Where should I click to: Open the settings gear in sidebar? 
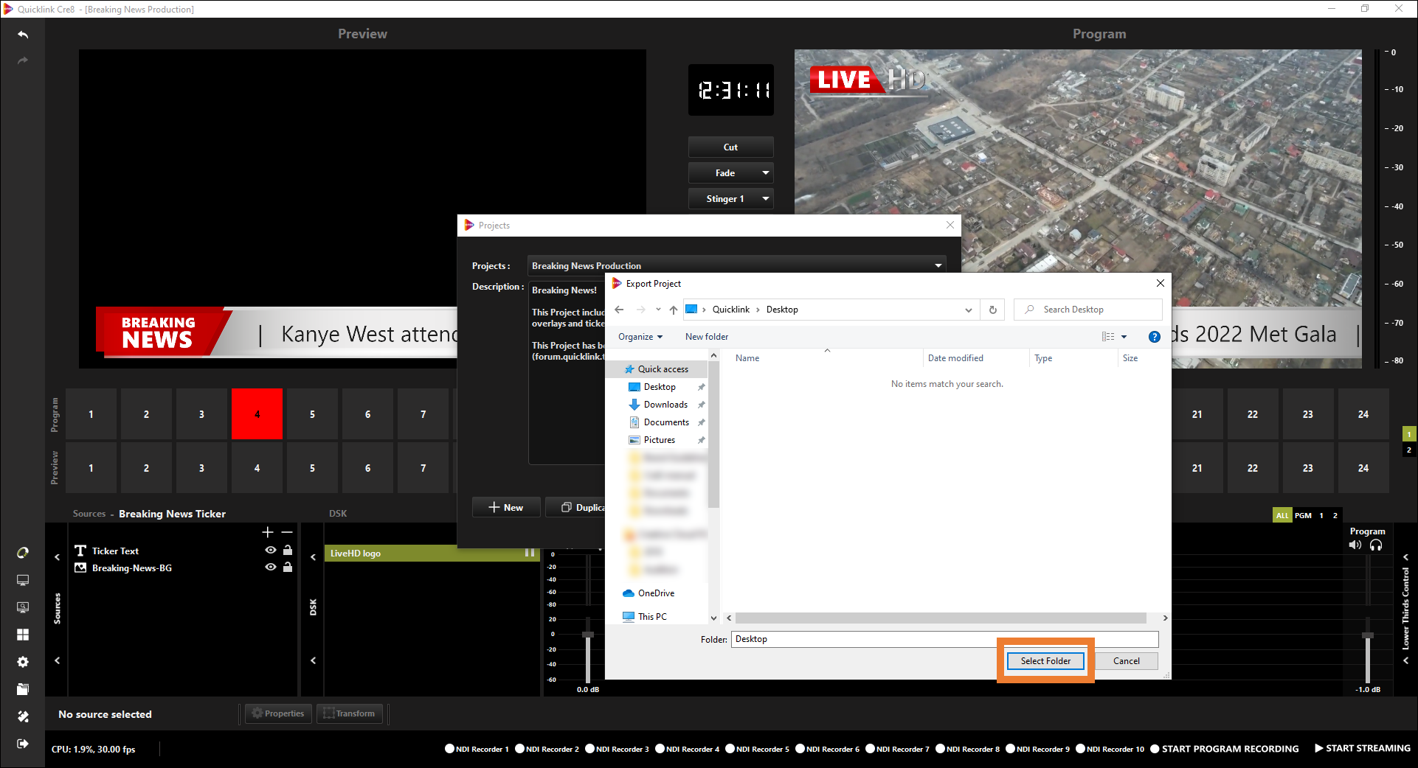coord(23,662)
